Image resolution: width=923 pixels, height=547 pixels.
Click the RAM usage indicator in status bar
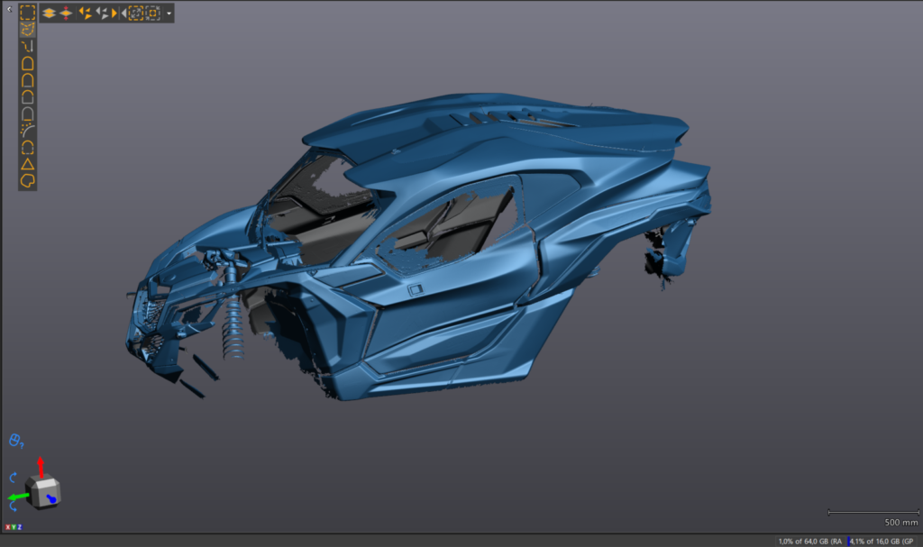[809, 541]
